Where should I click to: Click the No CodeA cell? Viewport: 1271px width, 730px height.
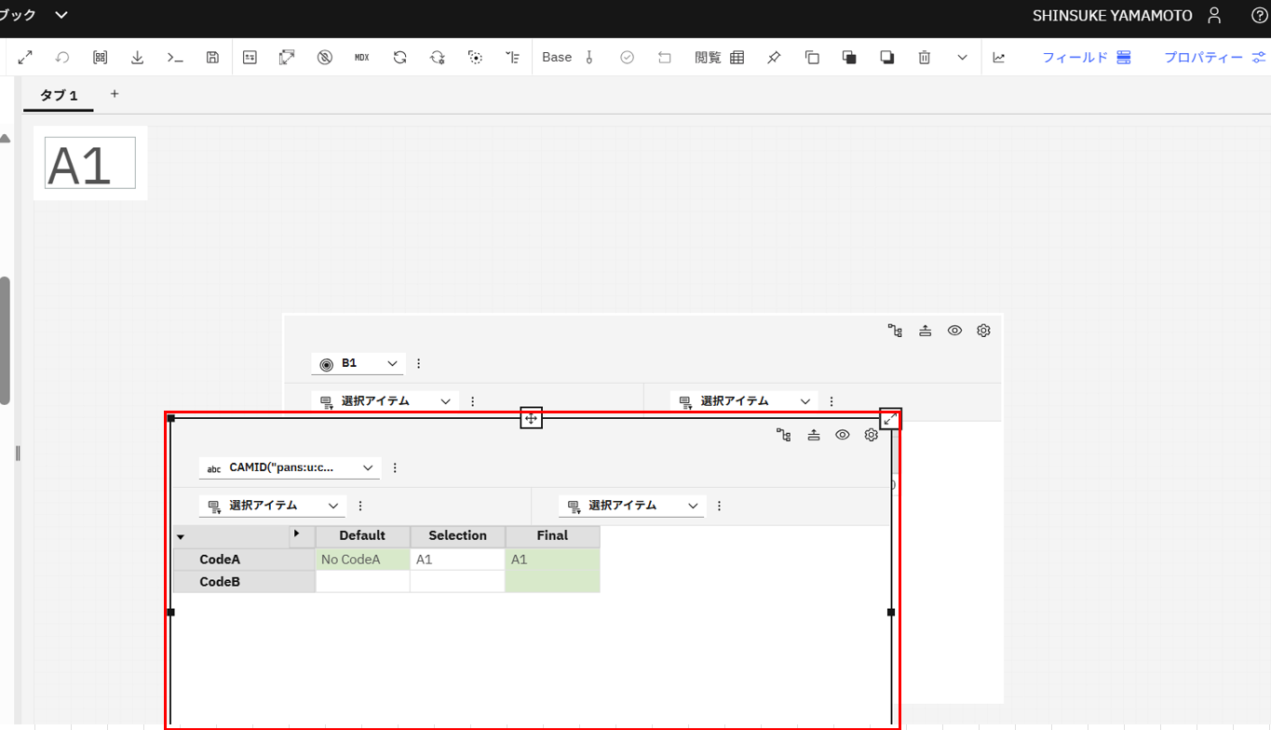point(362,560)
